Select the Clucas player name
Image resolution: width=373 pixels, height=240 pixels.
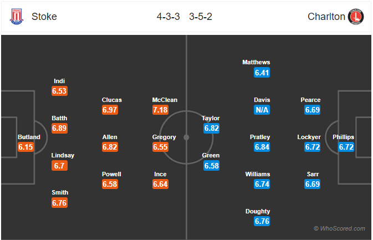pyautogui.click(x=112, y=100)
